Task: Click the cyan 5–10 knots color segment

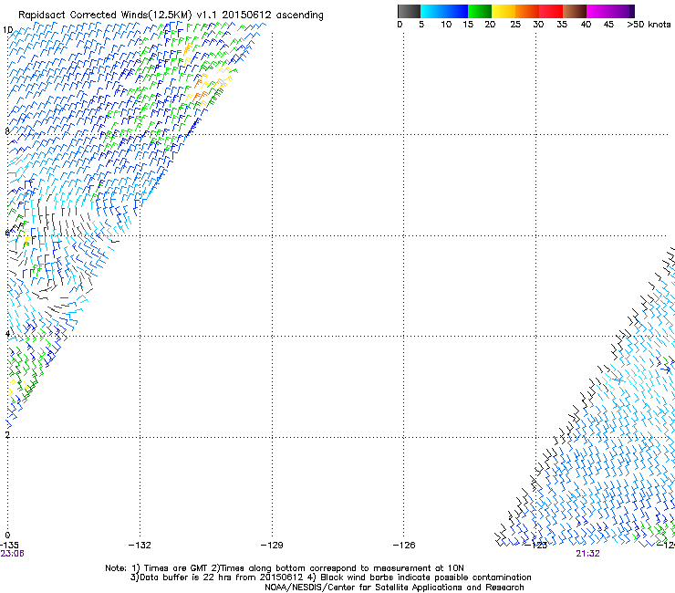Action: (x=432, y=11)
